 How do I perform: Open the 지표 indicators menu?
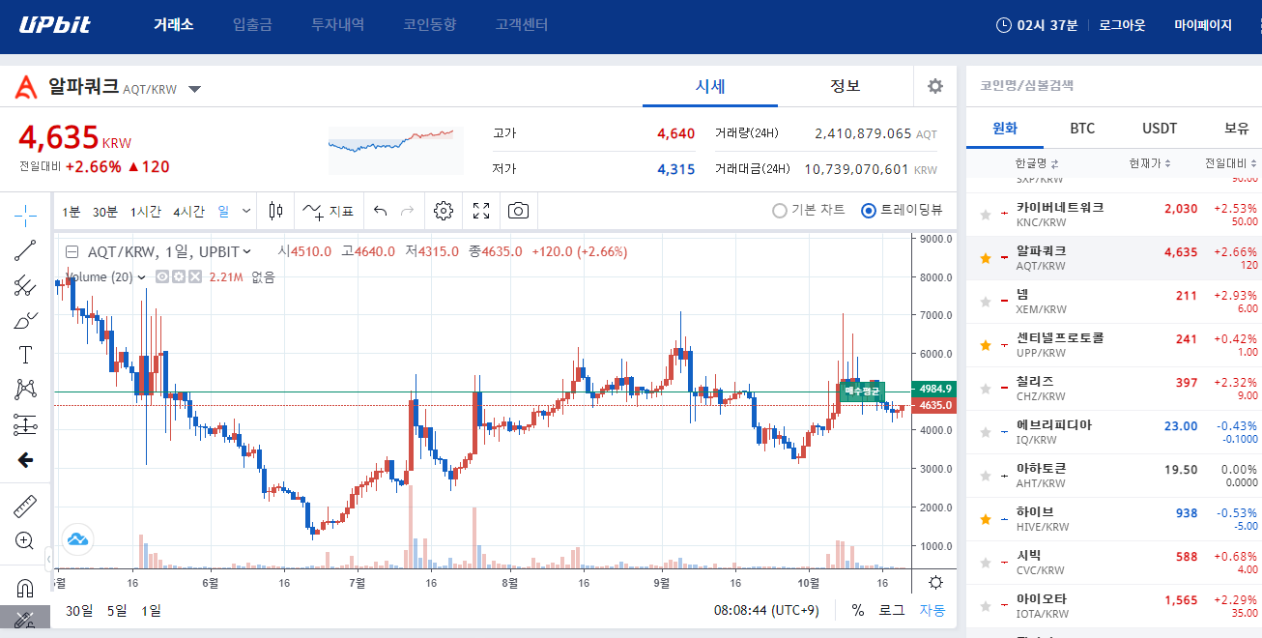328,211
